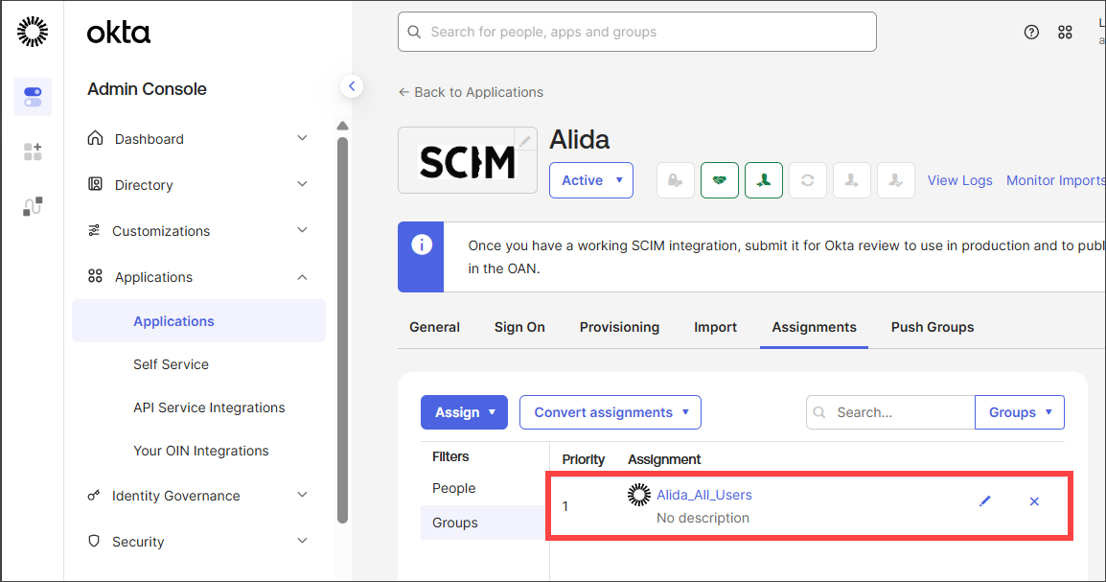Expand the Identity Governance section
The width and height of the screenshot is (1106, 582).
coord(303,495)
